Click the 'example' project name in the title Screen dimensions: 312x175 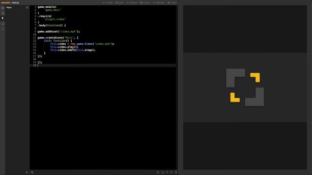pos(5,2)
